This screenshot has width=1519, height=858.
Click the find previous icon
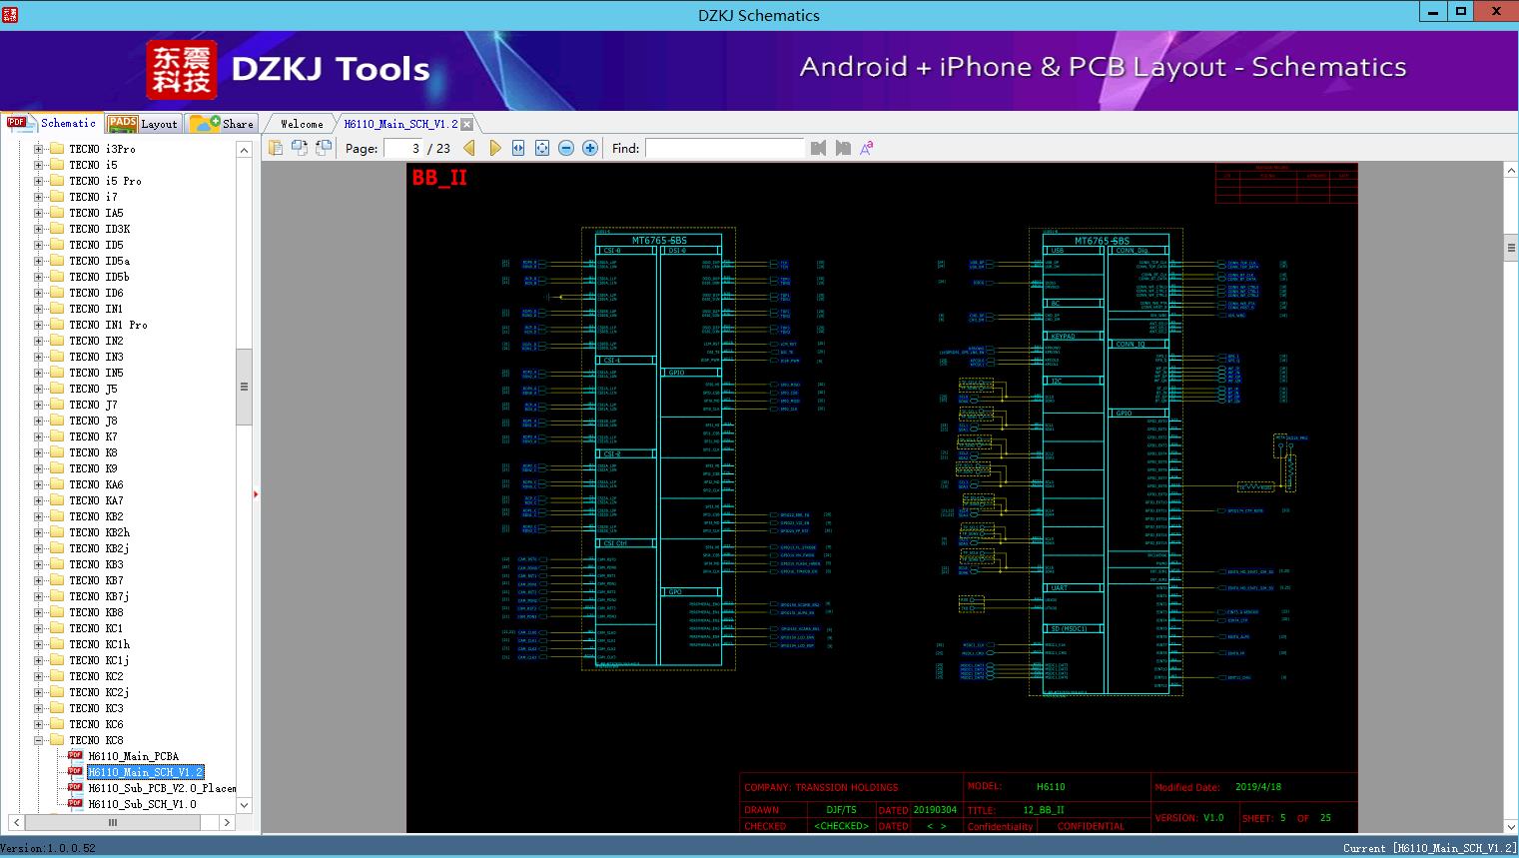819,148
